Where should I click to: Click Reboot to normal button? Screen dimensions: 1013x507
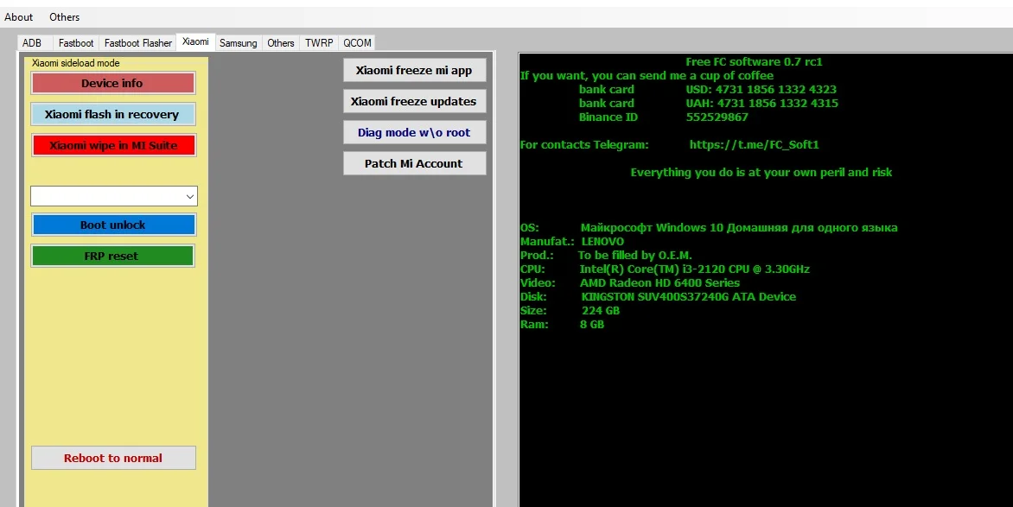113,458
